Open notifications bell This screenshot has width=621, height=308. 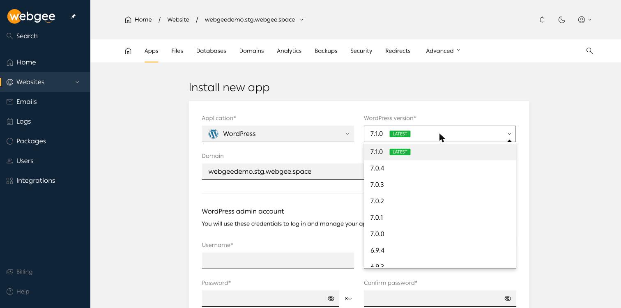(542, 20)
